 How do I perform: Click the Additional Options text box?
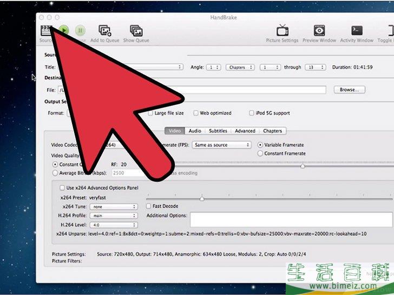[291, 220]
